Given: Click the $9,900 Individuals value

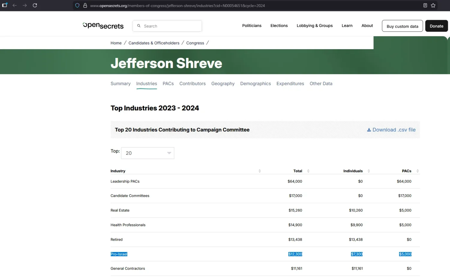Looking at the screenshot, I should click(357, 225).
